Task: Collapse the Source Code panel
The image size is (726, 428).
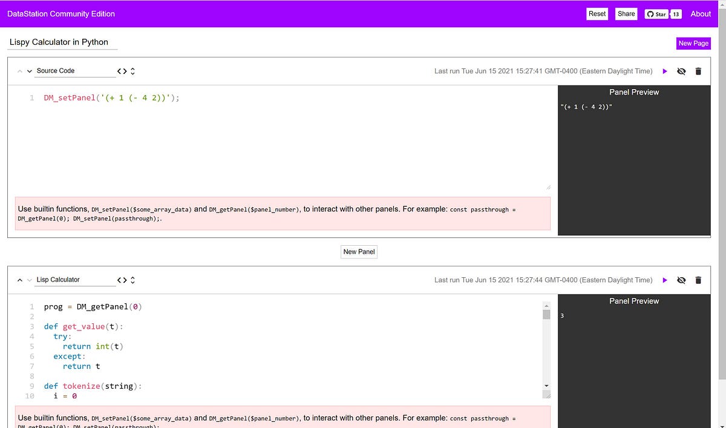Action: pyautogui.click(x=19, y=70)
